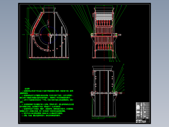Select the blue rotor circle in side view

49,35
